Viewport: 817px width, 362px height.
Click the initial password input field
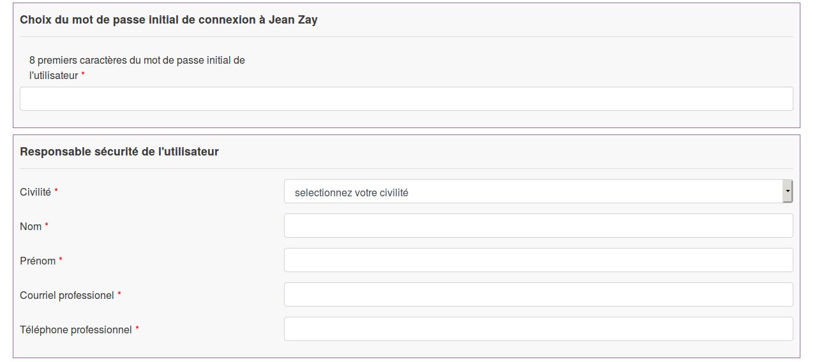(406, 99)
